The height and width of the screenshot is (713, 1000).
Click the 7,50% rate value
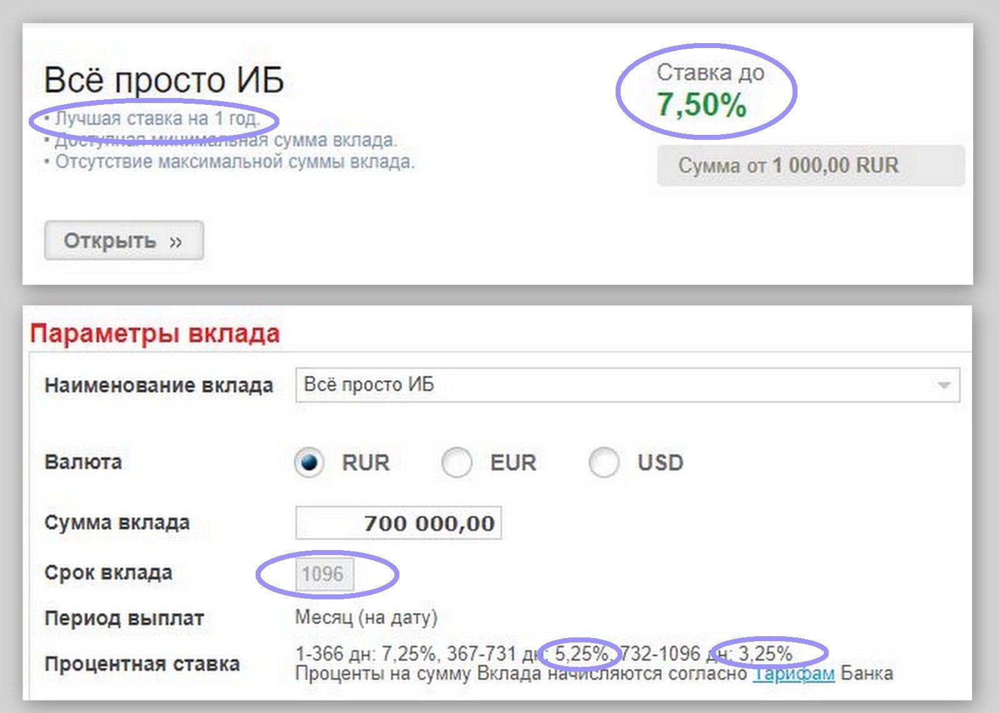[701, 104]
